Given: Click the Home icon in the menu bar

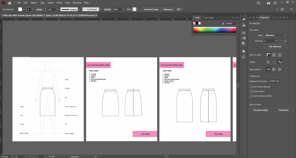Looking at the screenshot, I should pos(10,3).
